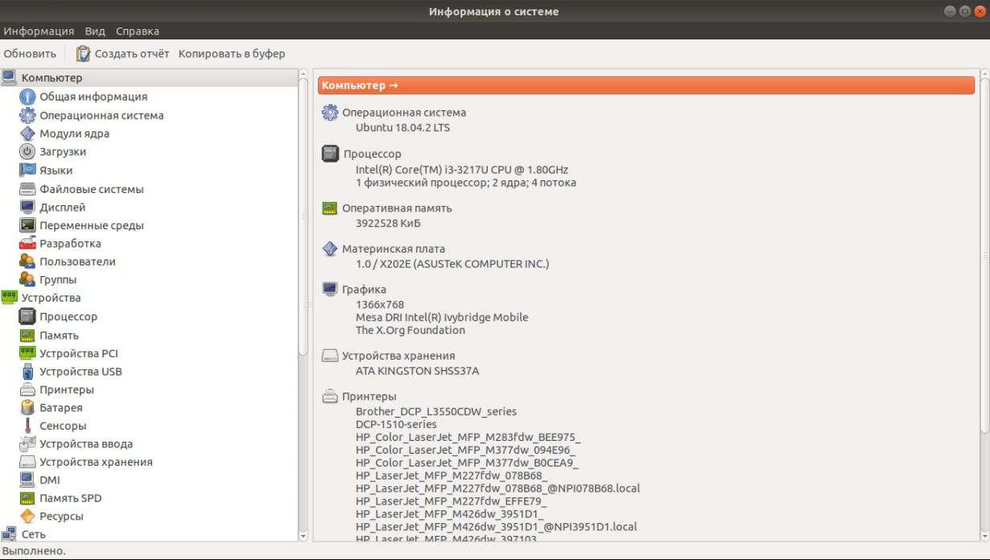
Task: Open the Информация menu
Action: 39,31
